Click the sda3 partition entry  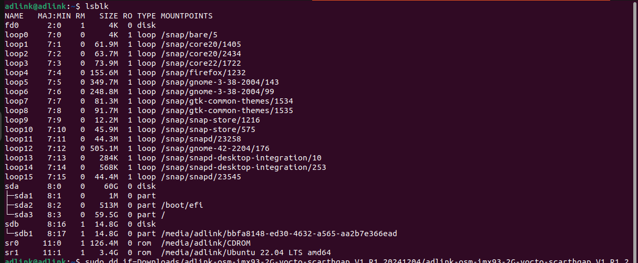(x=23, y=215)
